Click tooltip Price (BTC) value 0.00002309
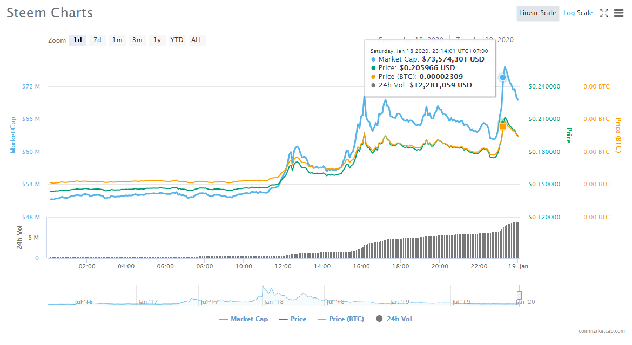632x345 pixels. tap(441, 77)
